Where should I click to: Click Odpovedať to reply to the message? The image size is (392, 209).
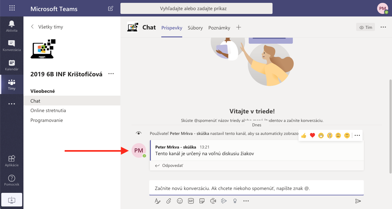[x=170, y=166]
